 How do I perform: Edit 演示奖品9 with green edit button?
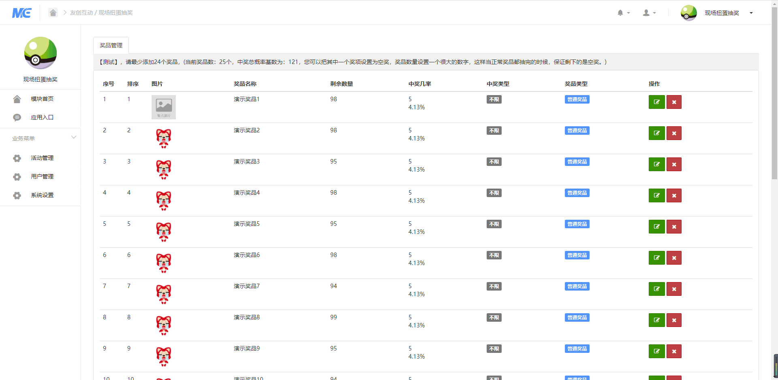click(x=656, y=351)
